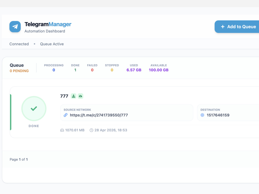Click the Queue heading

17,65
